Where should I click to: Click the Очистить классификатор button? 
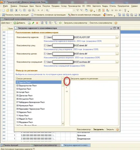coord(101,23)
